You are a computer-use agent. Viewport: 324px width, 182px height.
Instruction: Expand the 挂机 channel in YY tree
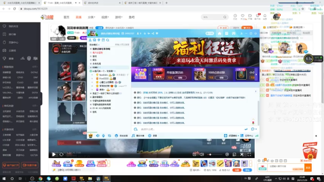point(91,112)
